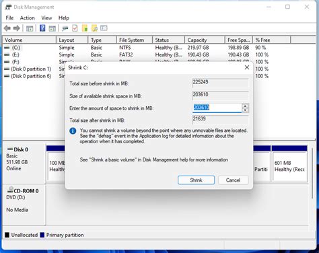Click the toolbar icon with red checkmark

coord(75,28)
